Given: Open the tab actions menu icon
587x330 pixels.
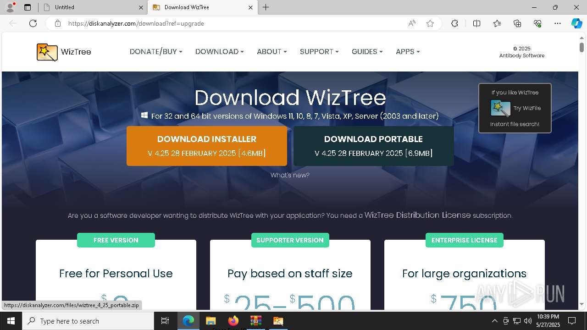Looking at the screenshot, I should coord(28,7).
